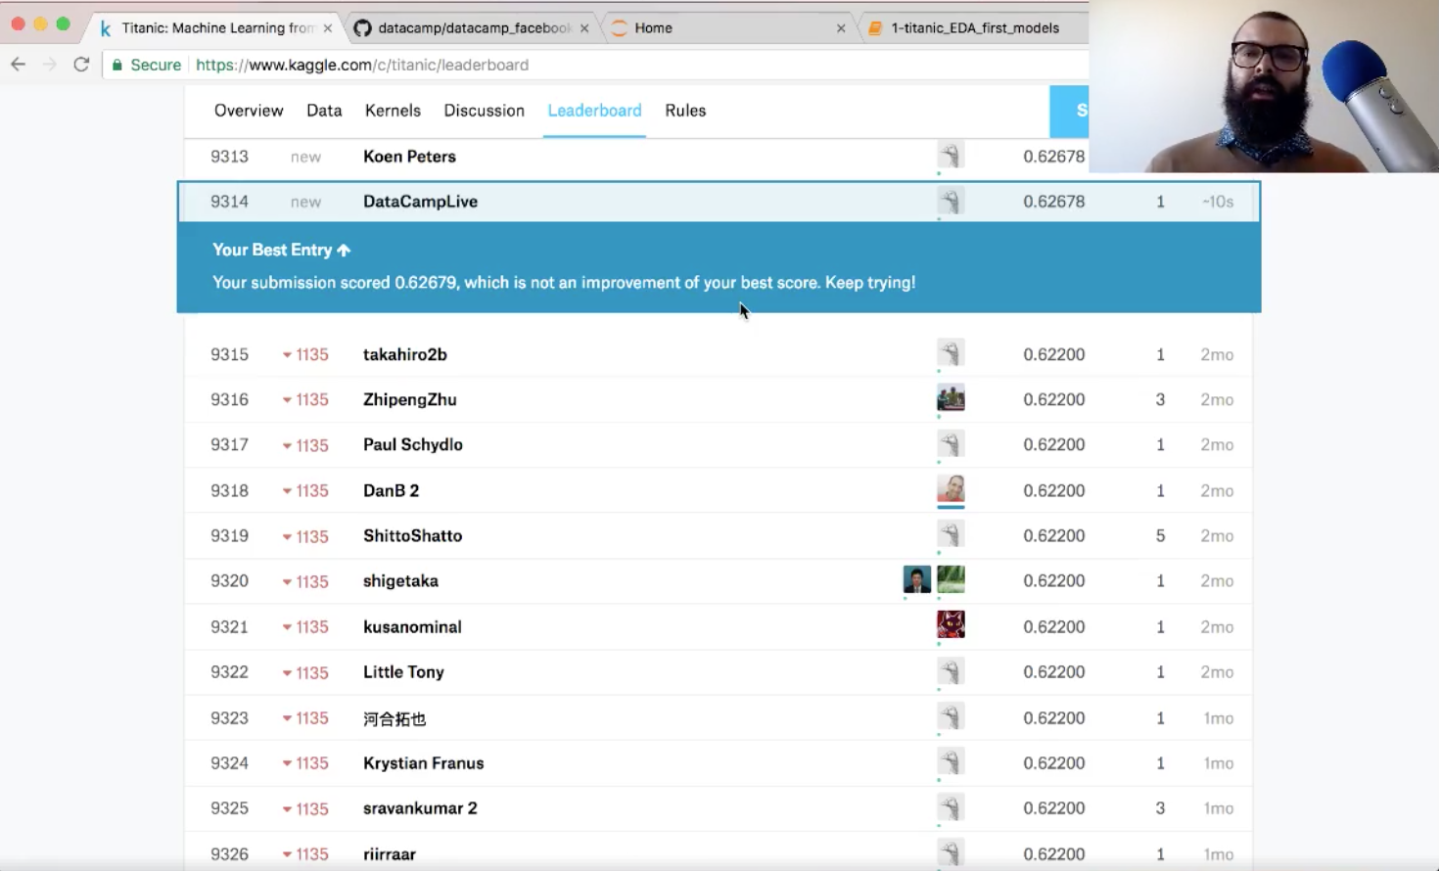Open DataCampLive's avatar icon
The width and height of the screenshot is (1439, 871).
pos(951,202)
